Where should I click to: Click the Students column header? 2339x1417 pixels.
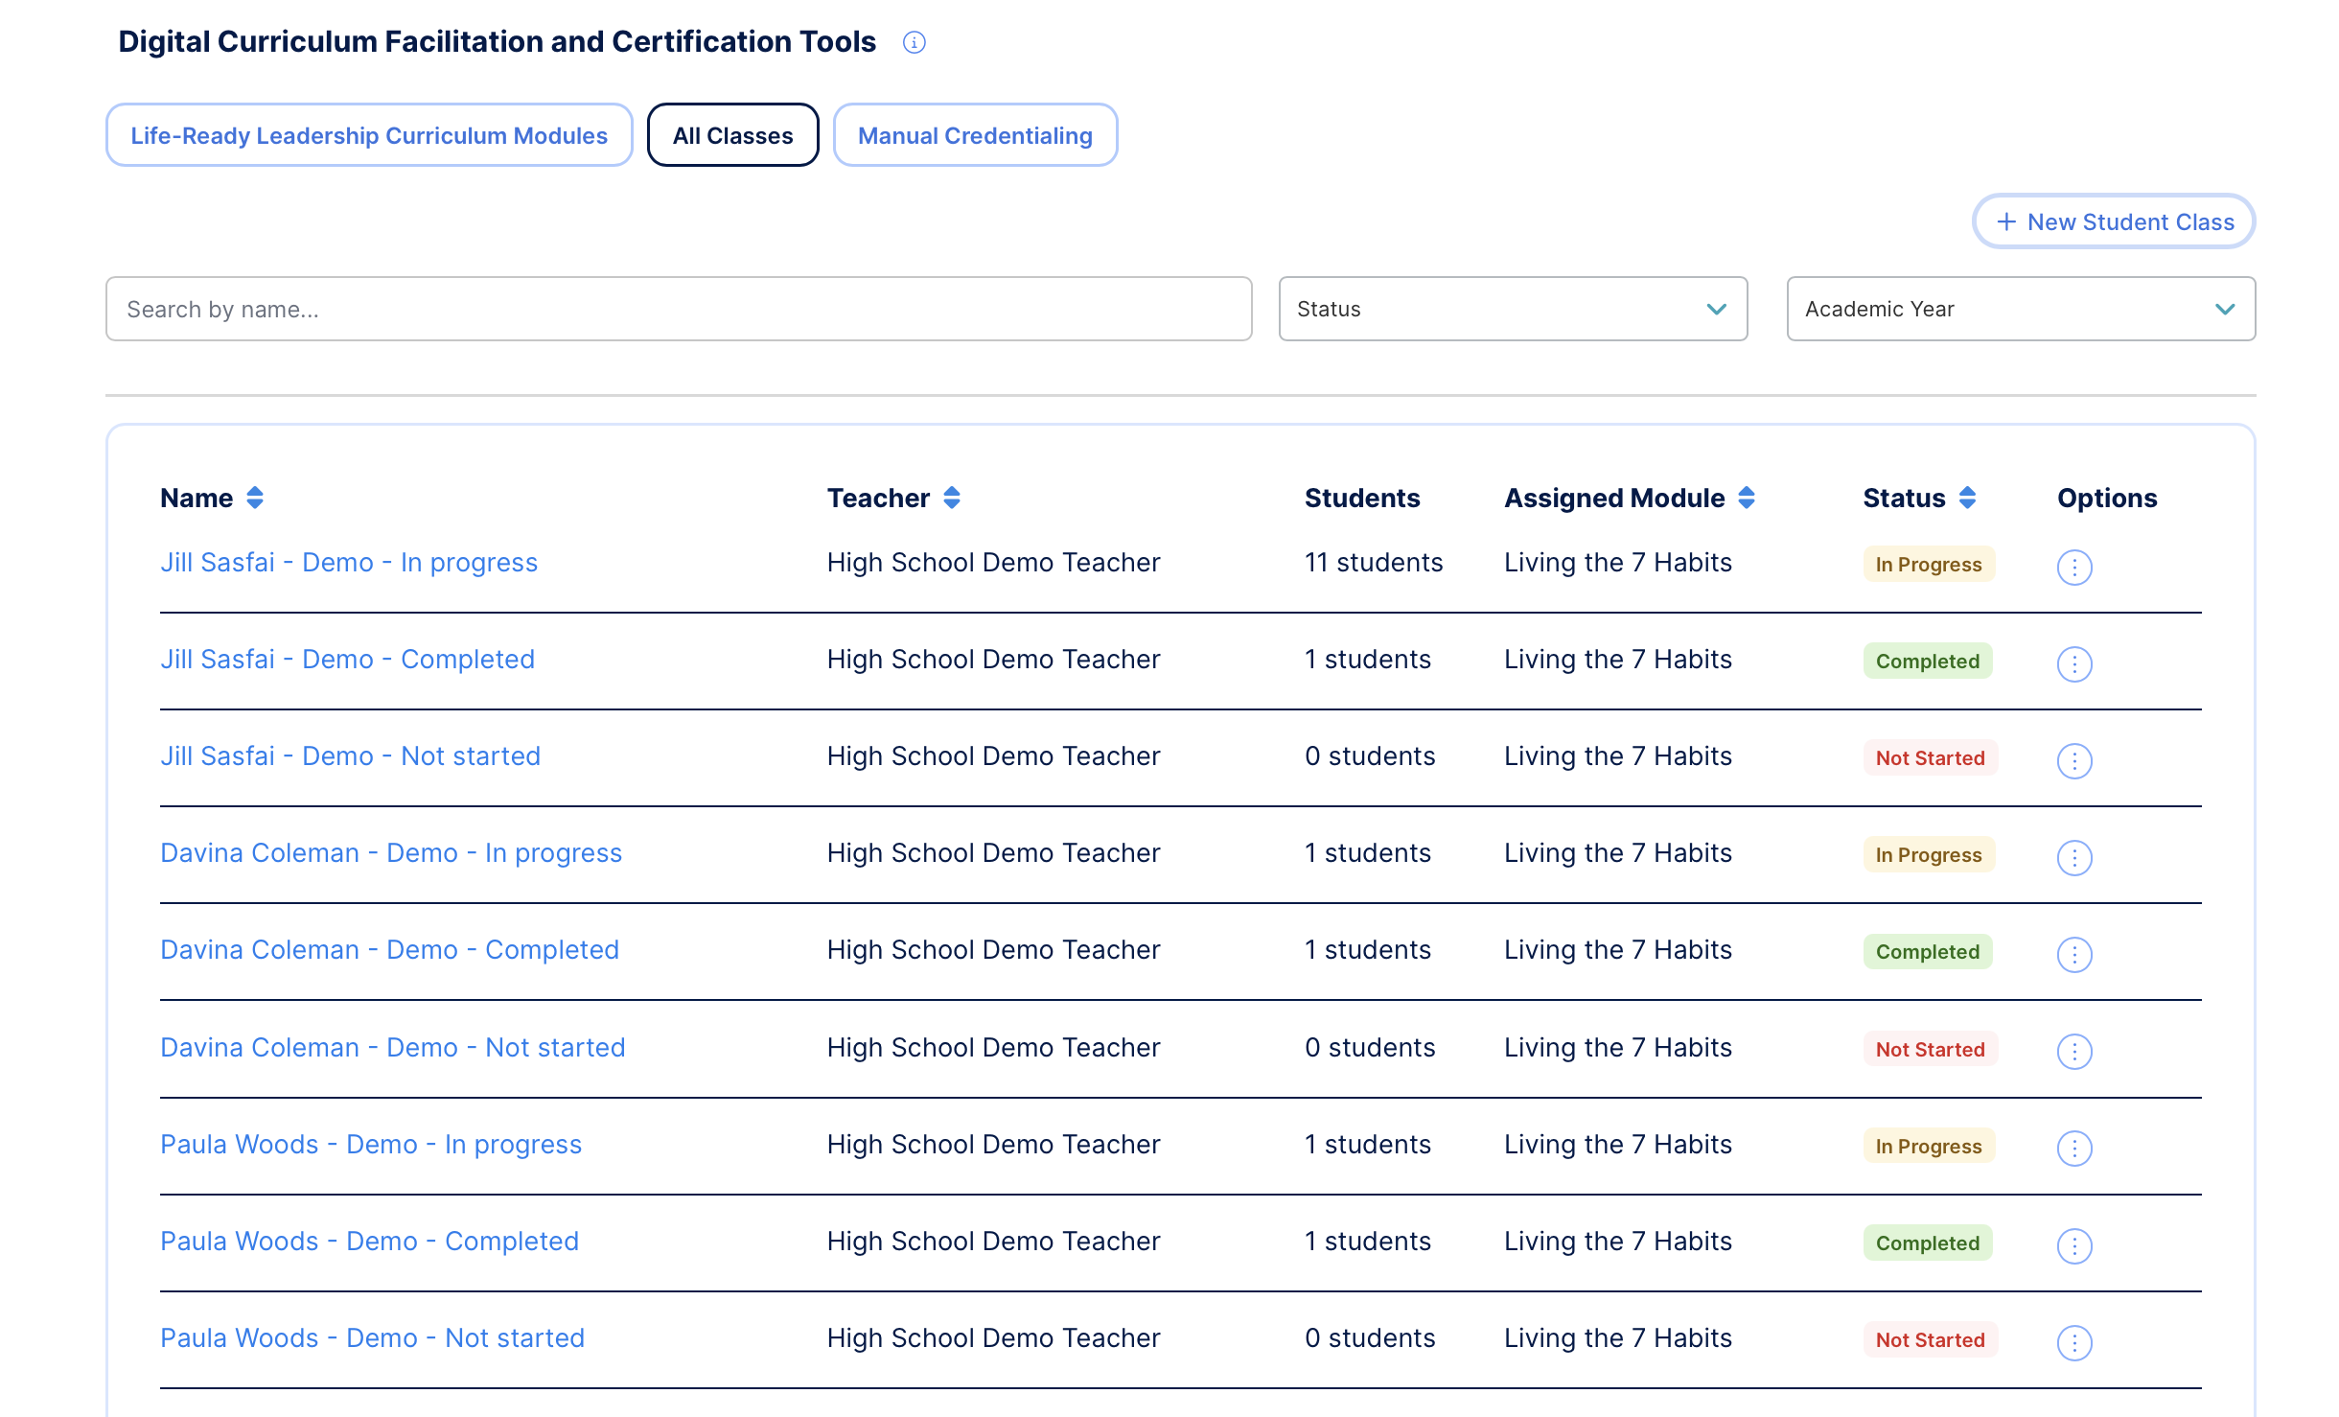[1362, 498]
